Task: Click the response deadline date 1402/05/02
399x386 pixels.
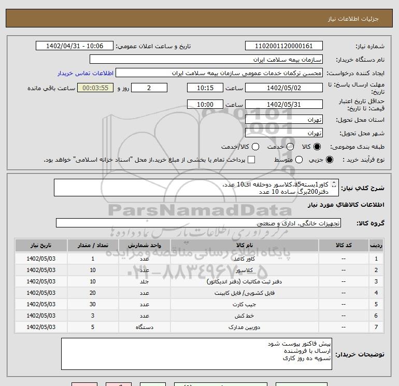Action: click(x=284, y=88)
